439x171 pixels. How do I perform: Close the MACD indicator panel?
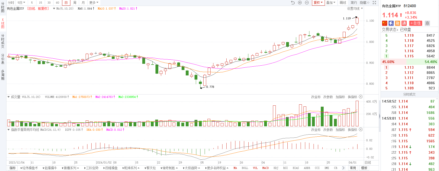coord(361,130)
